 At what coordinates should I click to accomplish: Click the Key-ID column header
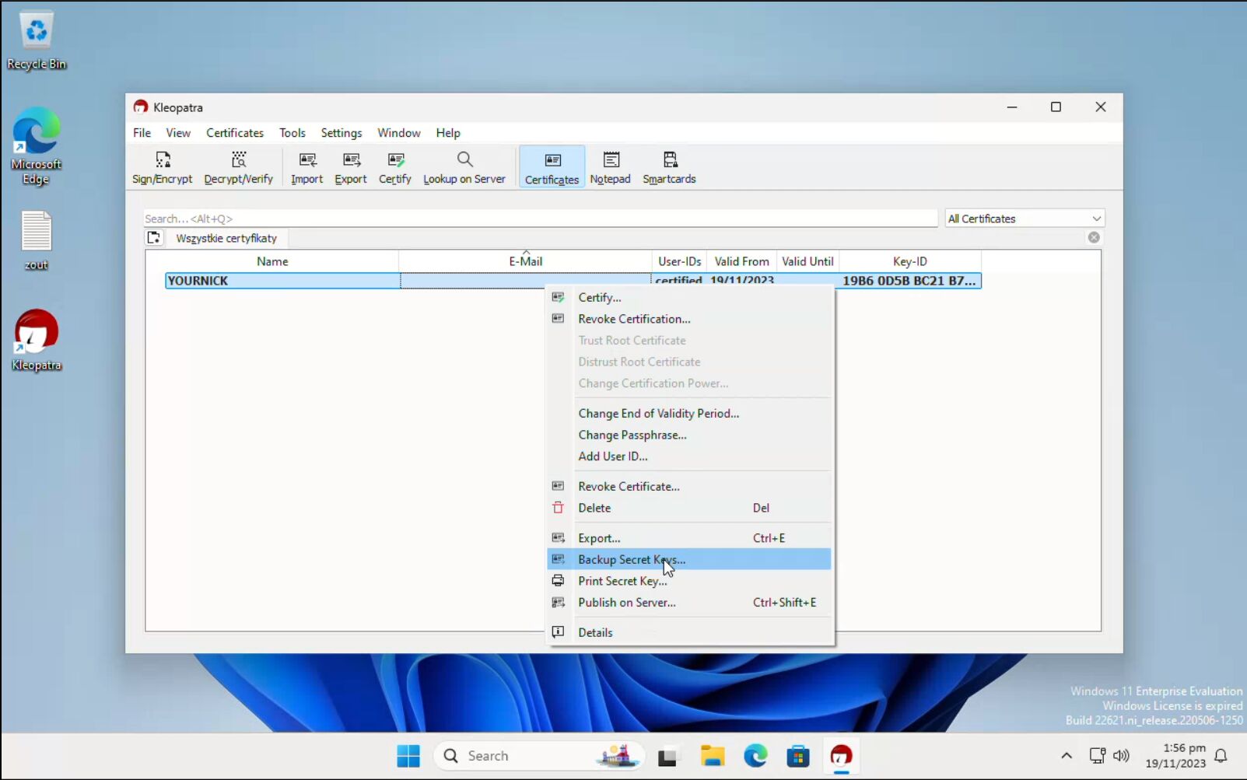tap(909, 261)
